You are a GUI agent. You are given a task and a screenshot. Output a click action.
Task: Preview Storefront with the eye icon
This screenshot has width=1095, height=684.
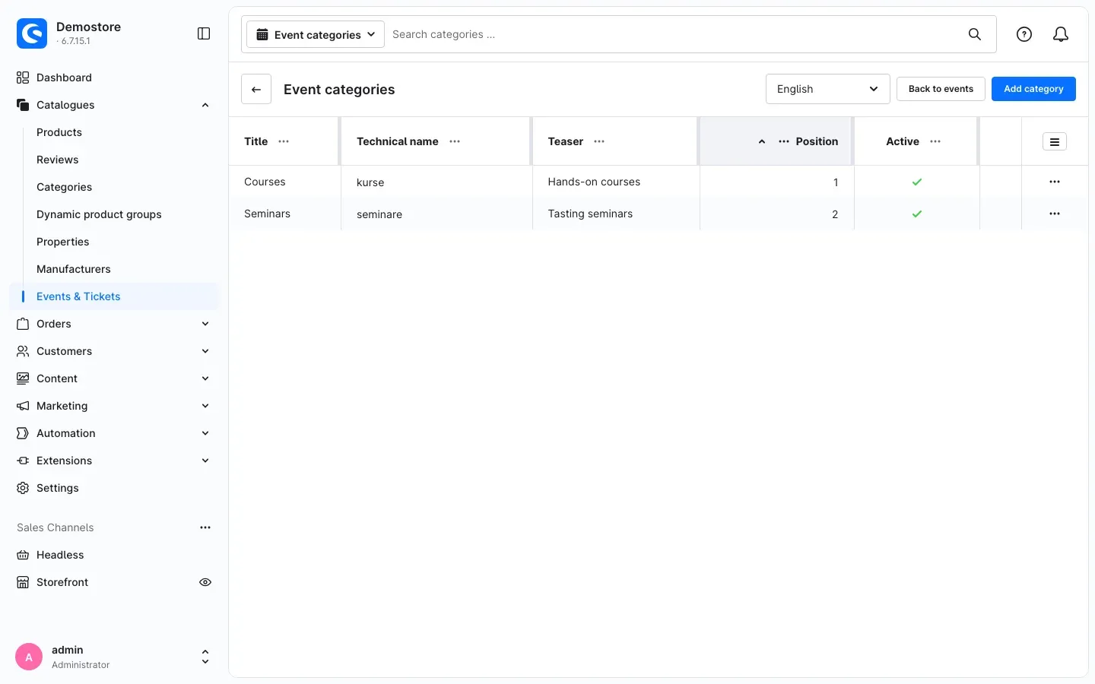pos(205,582)
